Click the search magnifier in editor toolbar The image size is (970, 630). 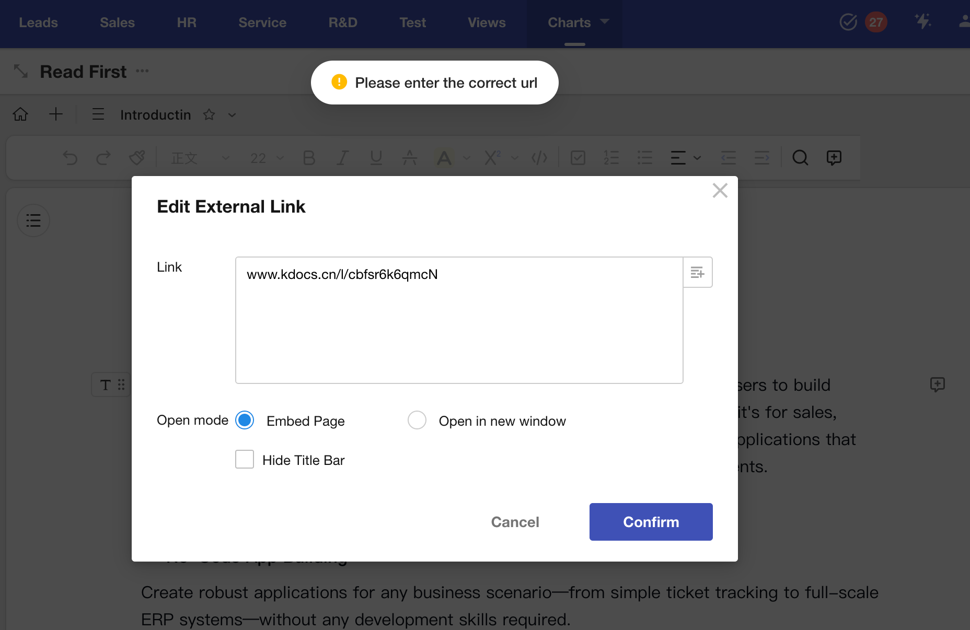tap(800, 158)
